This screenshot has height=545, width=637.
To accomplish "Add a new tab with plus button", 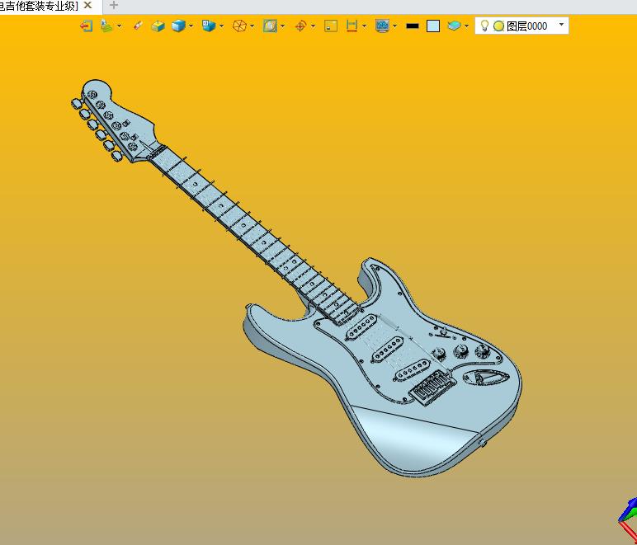I will 114,6.
